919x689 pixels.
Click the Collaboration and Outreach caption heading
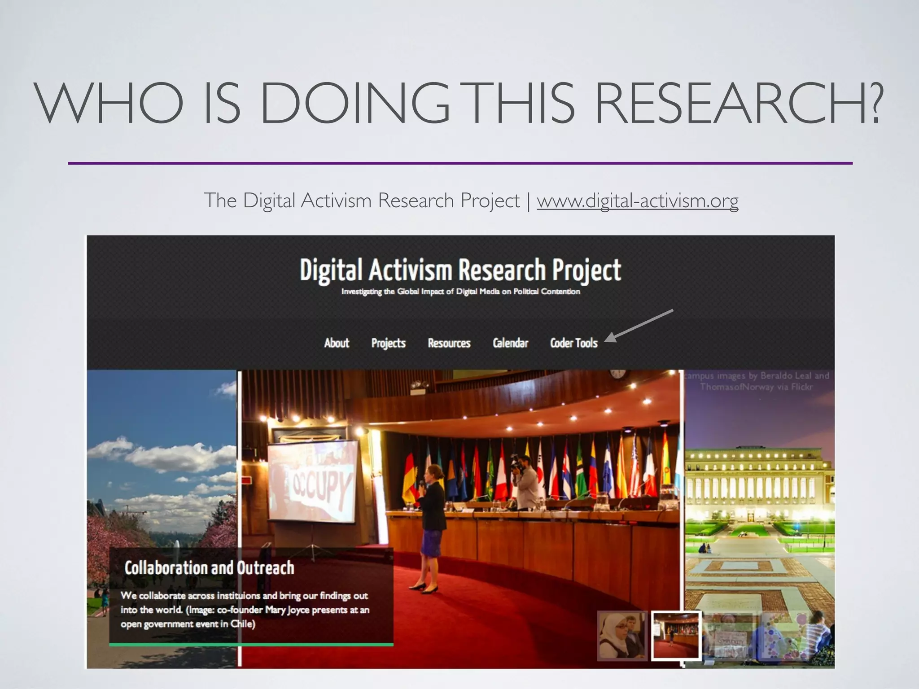(209, 568)
